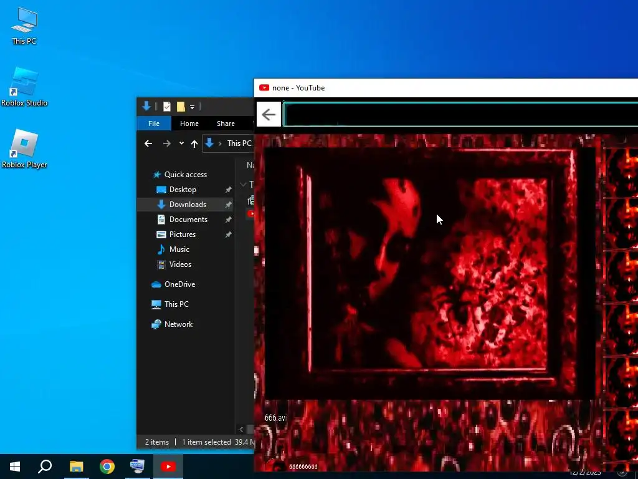Click the Downloads icon in address bar
Image resolution: width=638 pixels, height=479 pixels.
(x=209, y=143)
